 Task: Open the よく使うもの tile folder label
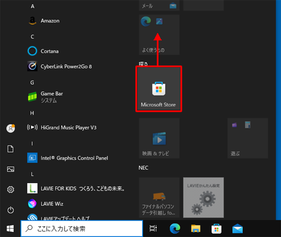153,50
